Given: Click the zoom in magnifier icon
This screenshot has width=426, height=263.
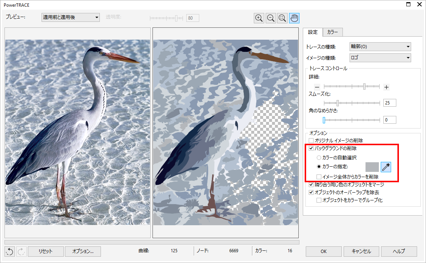Looking at the screenshot, I should pyautogui.click(x=259, y=18).
